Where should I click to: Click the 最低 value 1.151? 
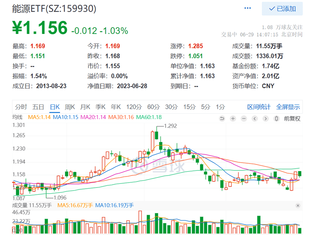tap(38, 56)
